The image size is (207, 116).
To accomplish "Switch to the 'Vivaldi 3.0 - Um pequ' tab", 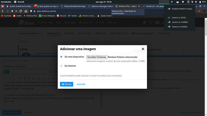I will (x=153, y=6).
